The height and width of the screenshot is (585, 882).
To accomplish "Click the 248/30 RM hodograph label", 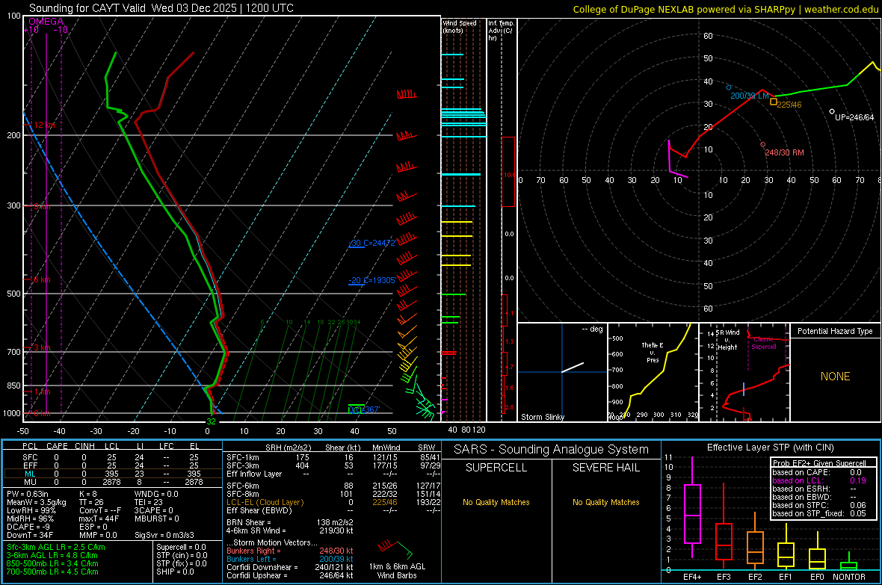I will pyautogui.click(x=784, y=152).
